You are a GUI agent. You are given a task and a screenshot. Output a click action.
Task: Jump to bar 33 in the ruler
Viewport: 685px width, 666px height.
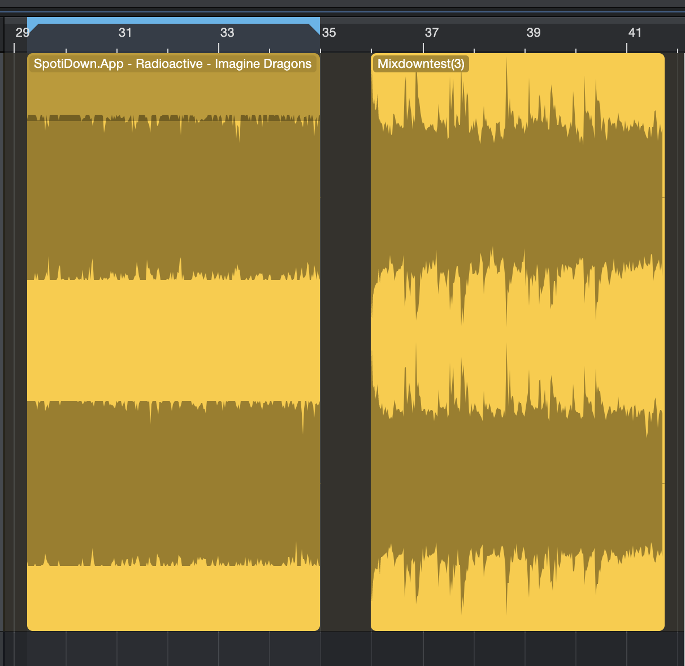pyautogui.click(x=227, y=33)
